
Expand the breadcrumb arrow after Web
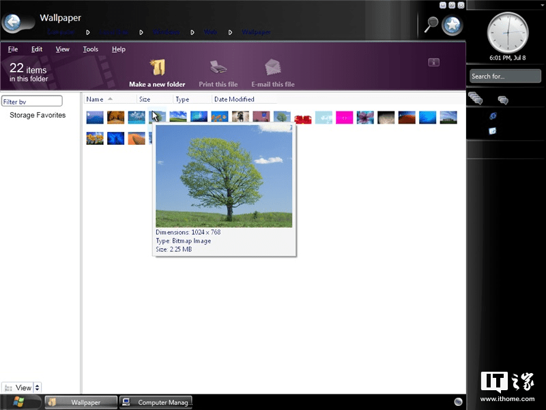[231, 31]
